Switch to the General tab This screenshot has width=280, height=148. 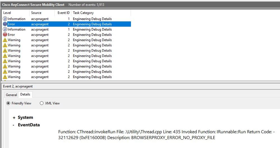(x=11, y=95)
